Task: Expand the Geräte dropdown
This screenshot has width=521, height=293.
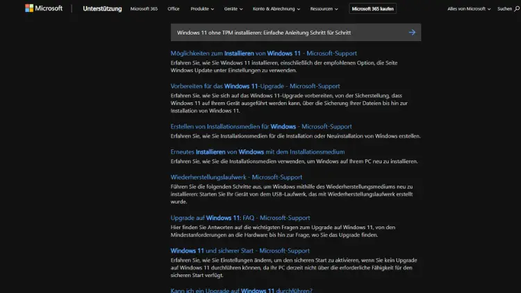Action: pos(233,9)
